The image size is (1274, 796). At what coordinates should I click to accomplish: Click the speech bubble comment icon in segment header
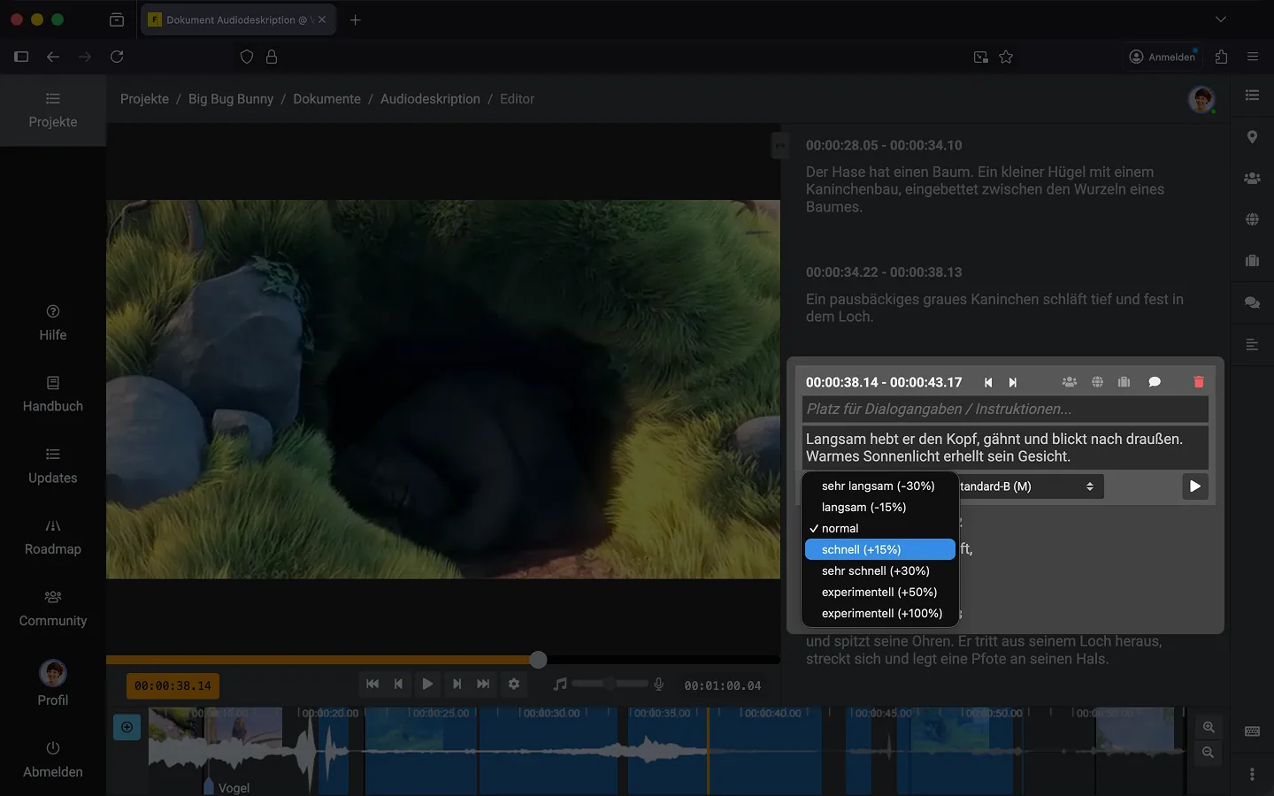tap(1155, 382)
